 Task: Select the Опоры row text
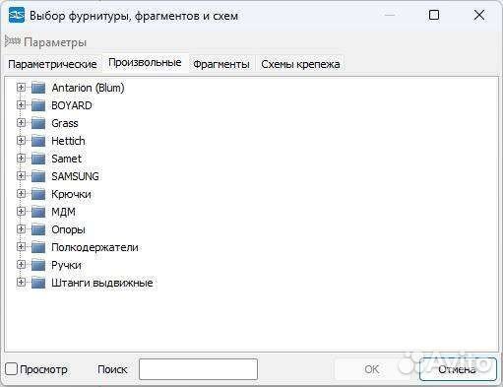click(68, 229)
